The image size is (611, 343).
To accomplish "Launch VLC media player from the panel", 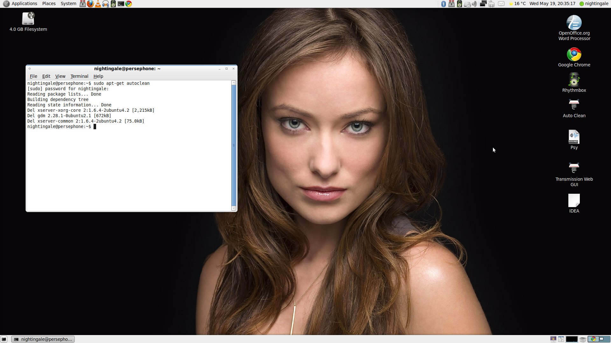I will [98, 4].
